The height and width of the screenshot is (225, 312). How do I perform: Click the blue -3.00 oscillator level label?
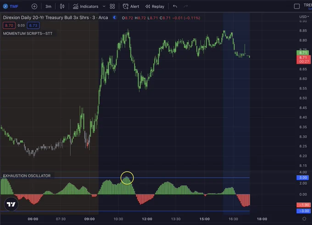tap(303, 211)
